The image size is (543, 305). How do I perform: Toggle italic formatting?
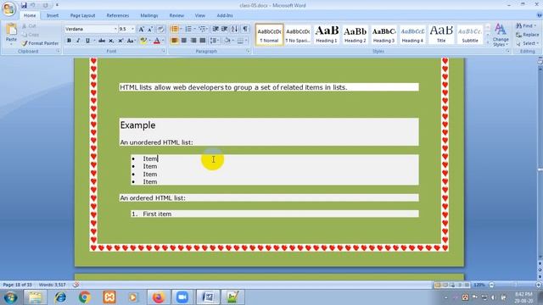pyautogui.click(x=78, y=41)
